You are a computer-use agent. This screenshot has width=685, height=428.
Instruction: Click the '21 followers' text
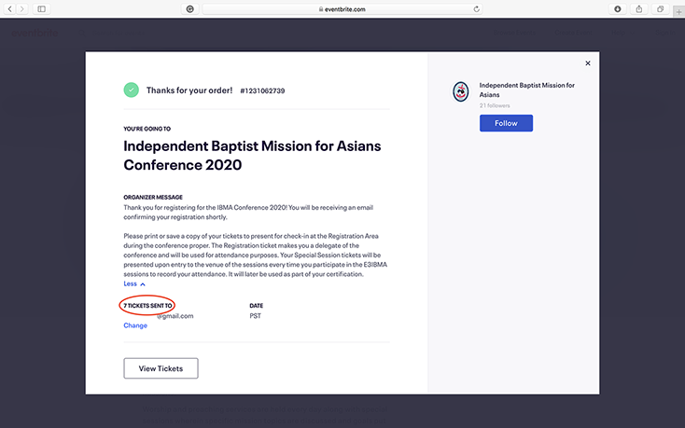click(495, 105)
